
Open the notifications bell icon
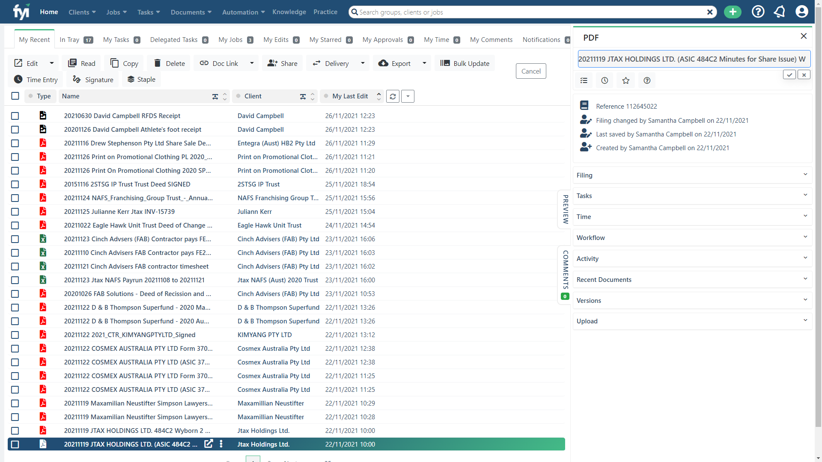point(779,12)
